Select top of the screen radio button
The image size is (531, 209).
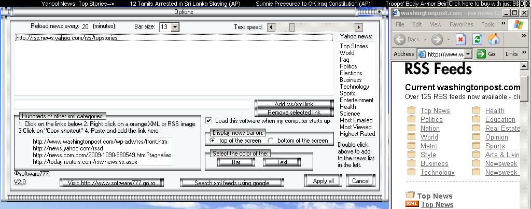click(x=213, y=140)
